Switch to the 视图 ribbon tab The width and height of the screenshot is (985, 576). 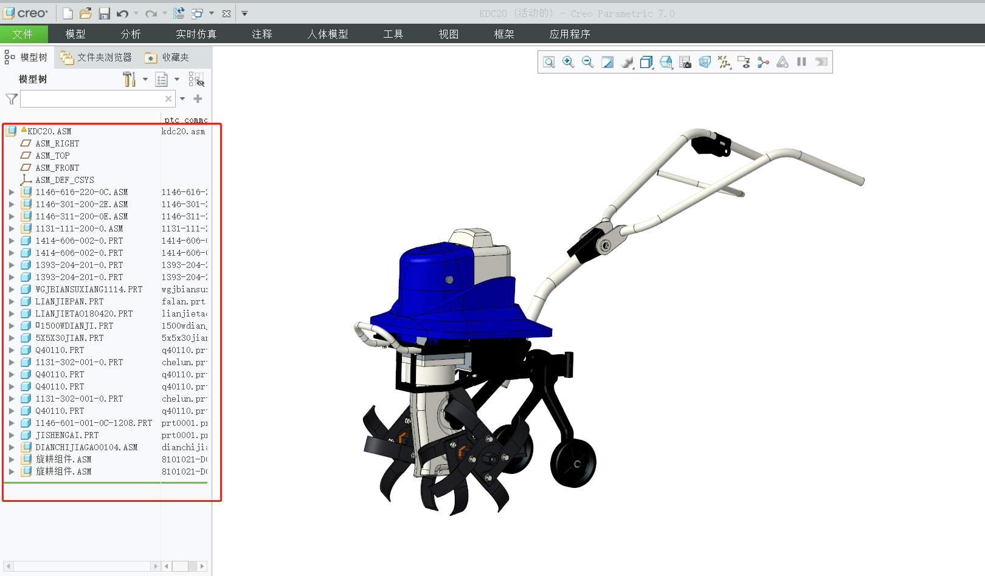coord(449,34)
